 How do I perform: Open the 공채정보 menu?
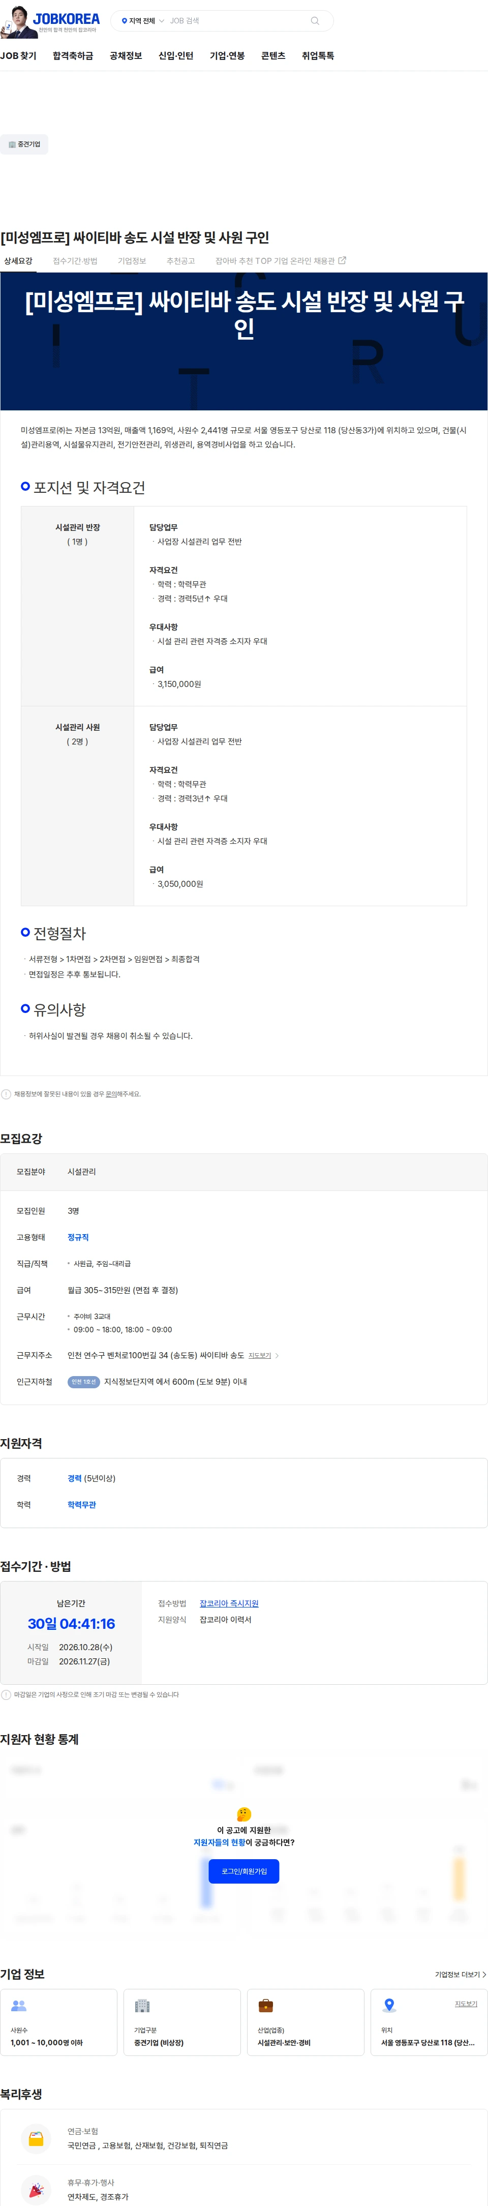pyautogui.click(x=126, y=55)
